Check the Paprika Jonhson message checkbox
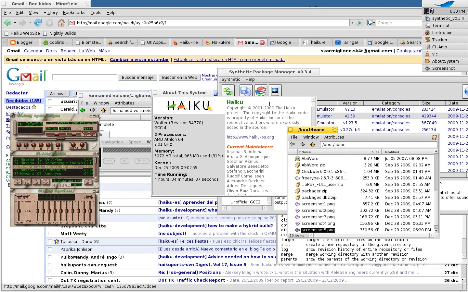 pos(50,249)
